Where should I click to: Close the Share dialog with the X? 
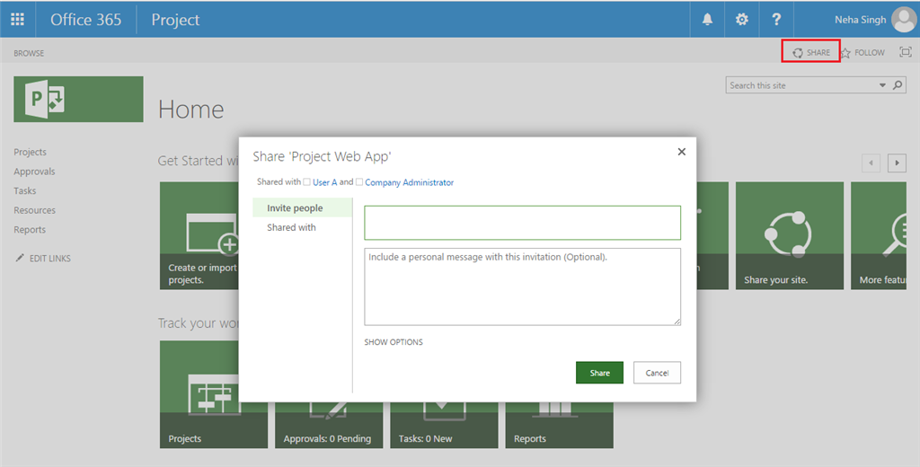tap(681, 152)
